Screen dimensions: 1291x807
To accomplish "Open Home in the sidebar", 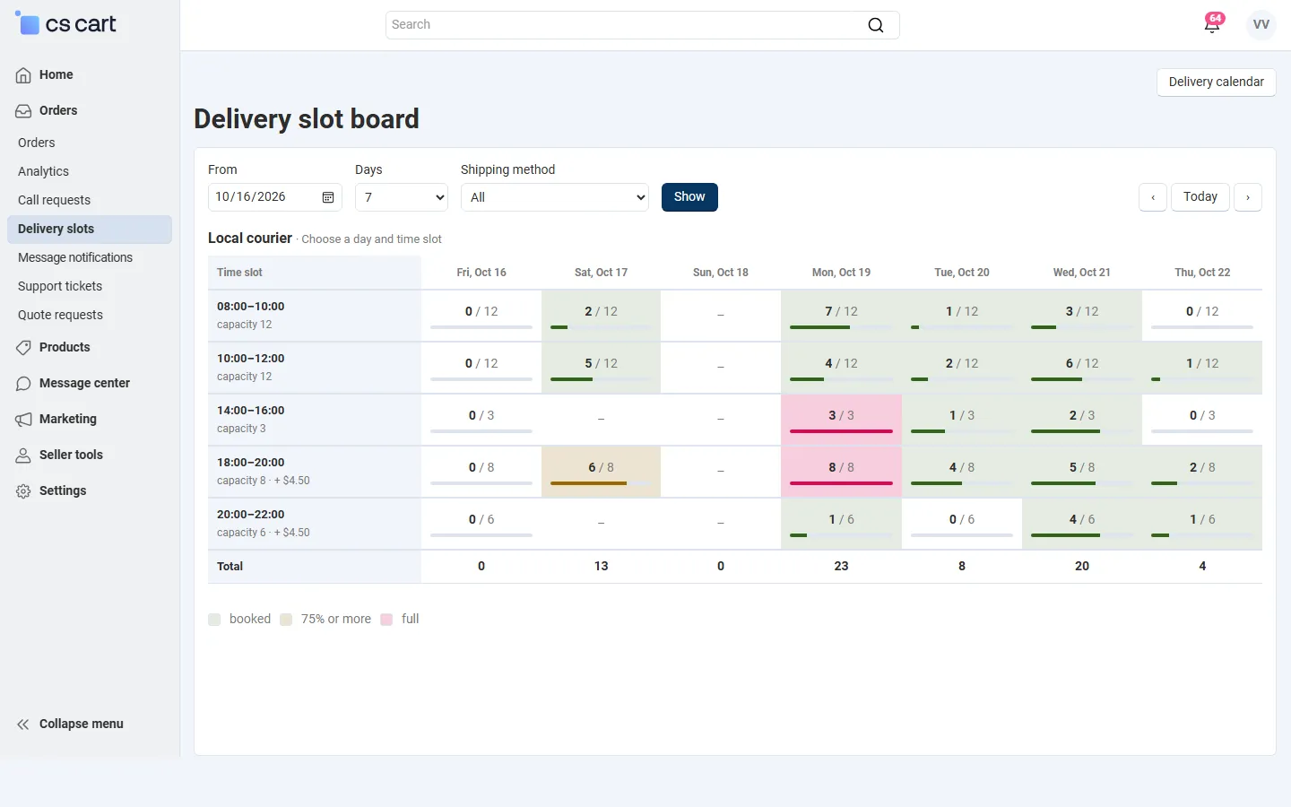I will click(90, 74).
